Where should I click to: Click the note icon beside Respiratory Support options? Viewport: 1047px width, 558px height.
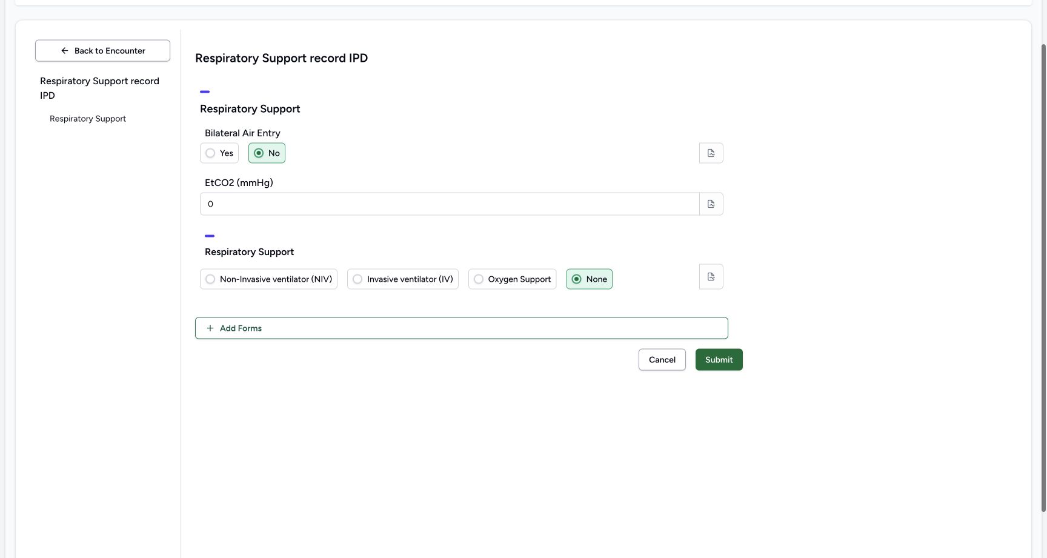coord(711,277)
